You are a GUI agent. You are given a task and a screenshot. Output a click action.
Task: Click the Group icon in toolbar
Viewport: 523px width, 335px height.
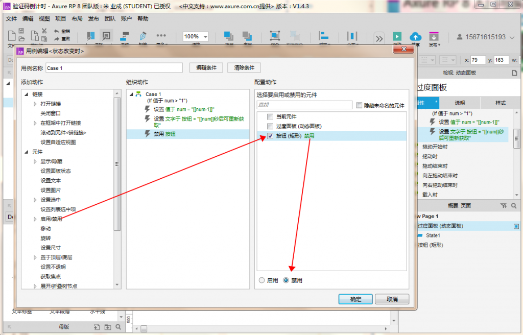coord(275,36)
